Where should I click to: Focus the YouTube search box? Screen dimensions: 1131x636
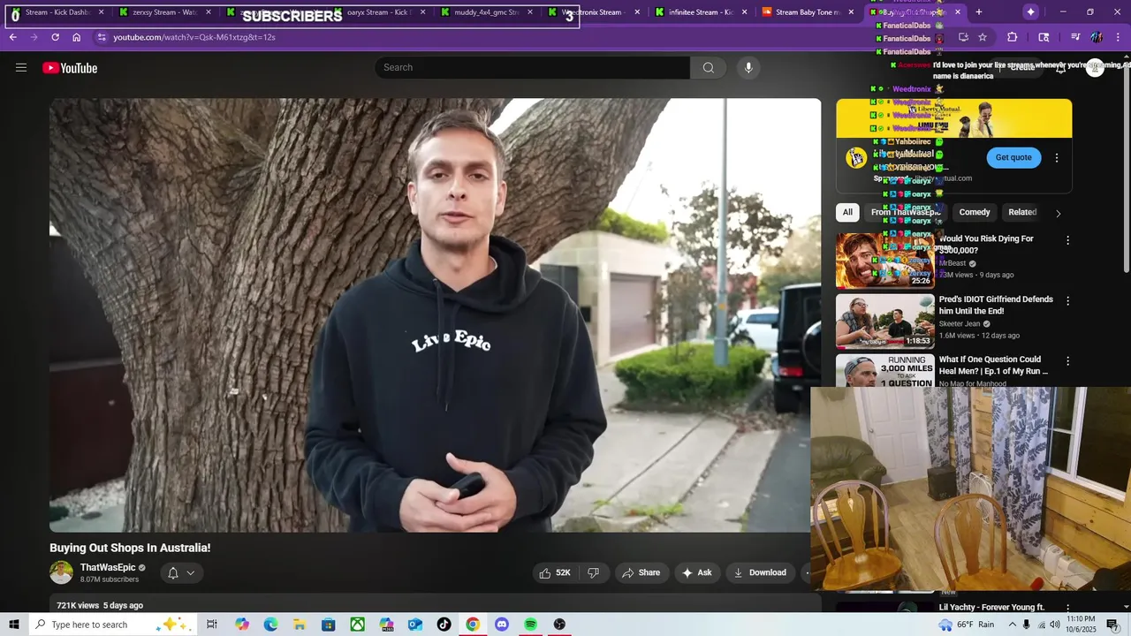[533, 68]
